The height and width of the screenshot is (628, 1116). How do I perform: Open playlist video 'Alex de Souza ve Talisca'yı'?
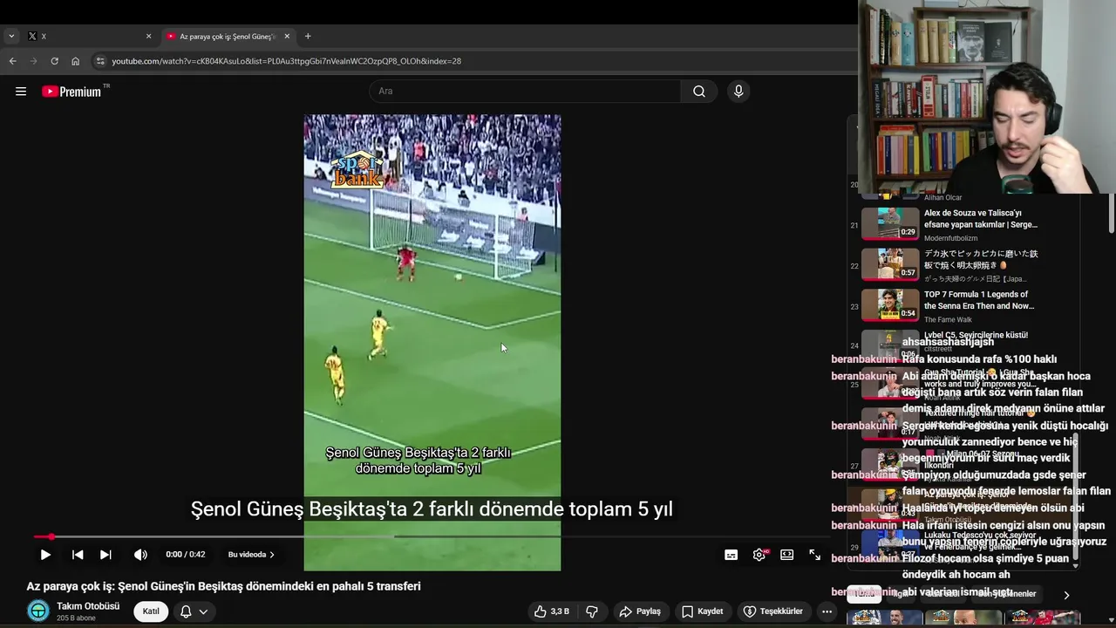pos(981,219)
